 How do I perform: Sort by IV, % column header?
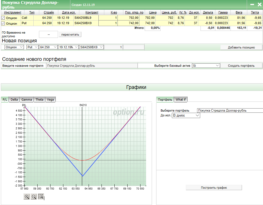(183, 12)
